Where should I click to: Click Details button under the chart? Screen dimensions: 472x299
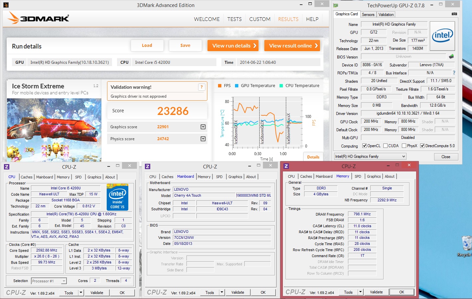[313, 157]
